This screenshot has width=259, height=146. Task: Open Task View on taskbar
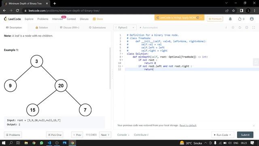(x=18, y=143)
